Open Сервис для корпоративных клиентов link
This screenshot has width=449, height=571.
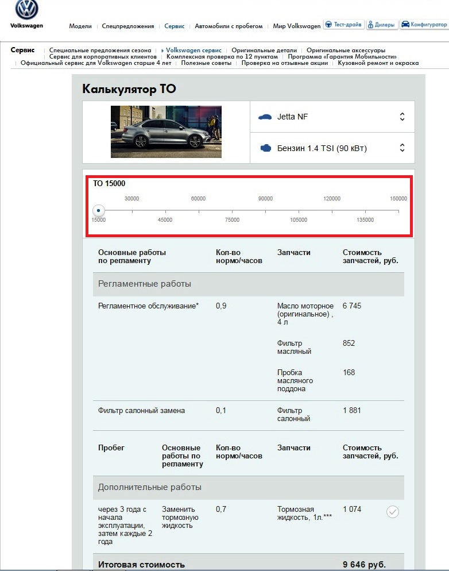[103, 56]
